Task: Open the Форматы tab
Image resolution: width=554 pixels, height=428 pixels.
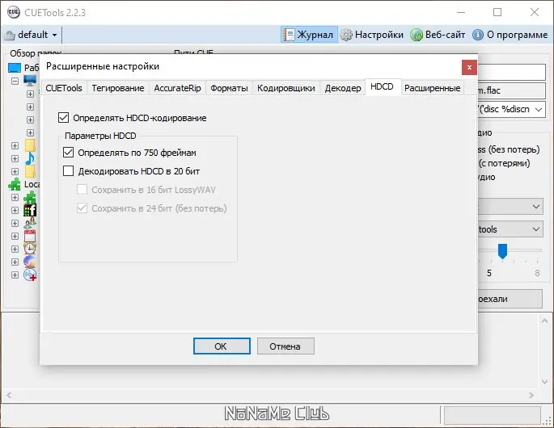Action: coord(229,88)
